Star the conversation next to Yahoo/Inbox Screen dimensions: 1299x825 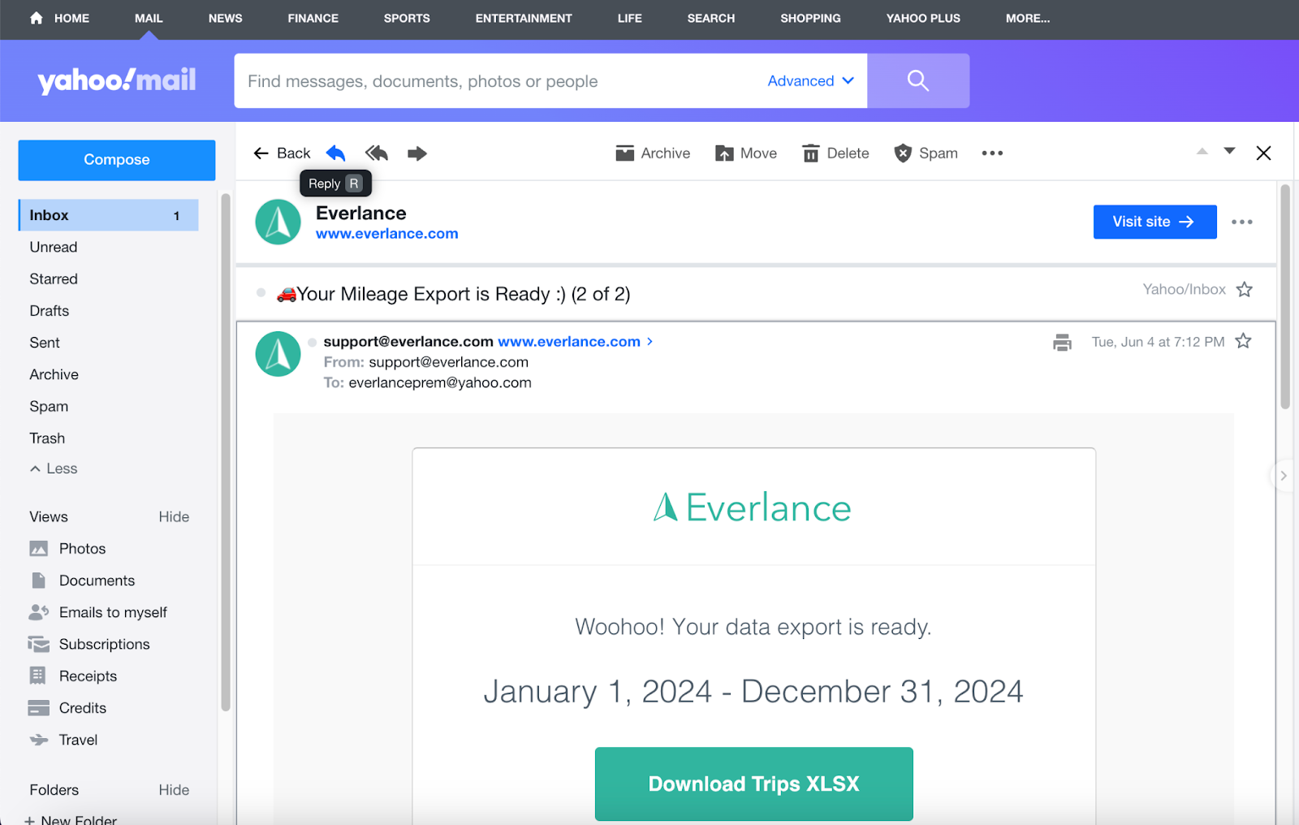pyautogui.click(x=1244, y=290)
